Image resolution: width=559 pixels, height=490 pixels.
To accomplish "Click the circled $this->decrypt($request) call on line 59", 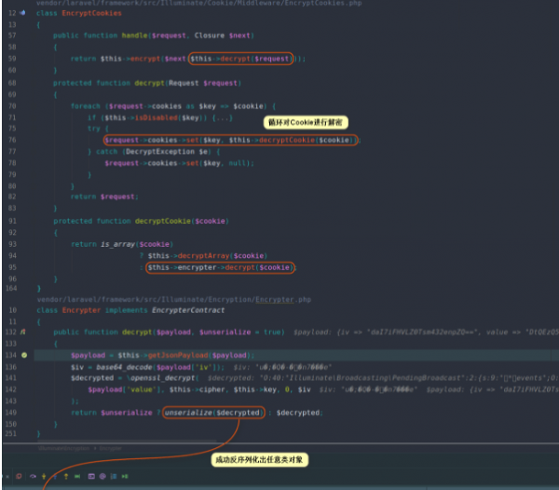I will [239, 58].
